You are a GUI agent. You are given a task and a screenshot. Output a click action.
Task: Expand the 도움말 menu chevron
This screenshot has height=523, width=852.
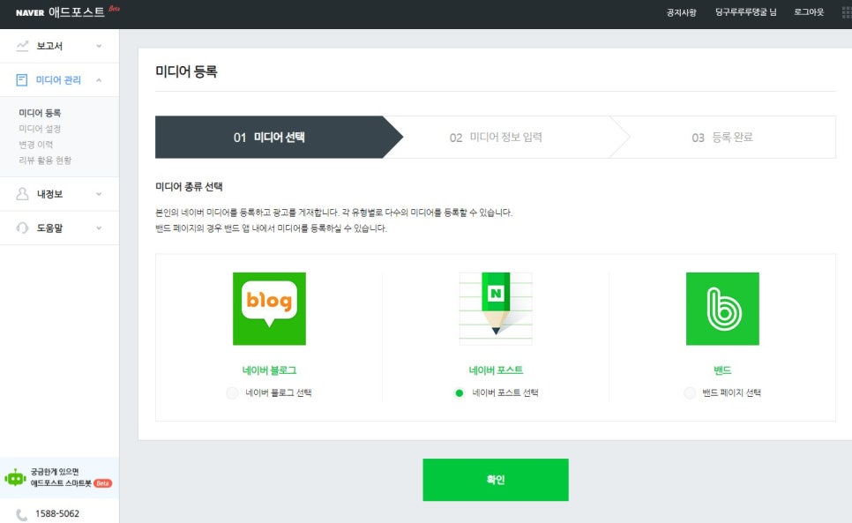tap(99, 228)
